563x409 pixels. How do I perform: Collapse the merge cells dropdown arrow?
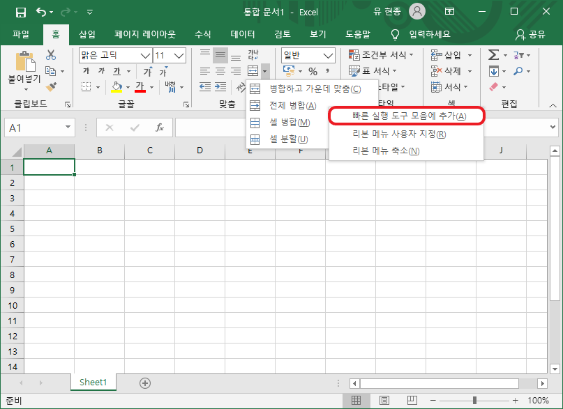[265, 71]
